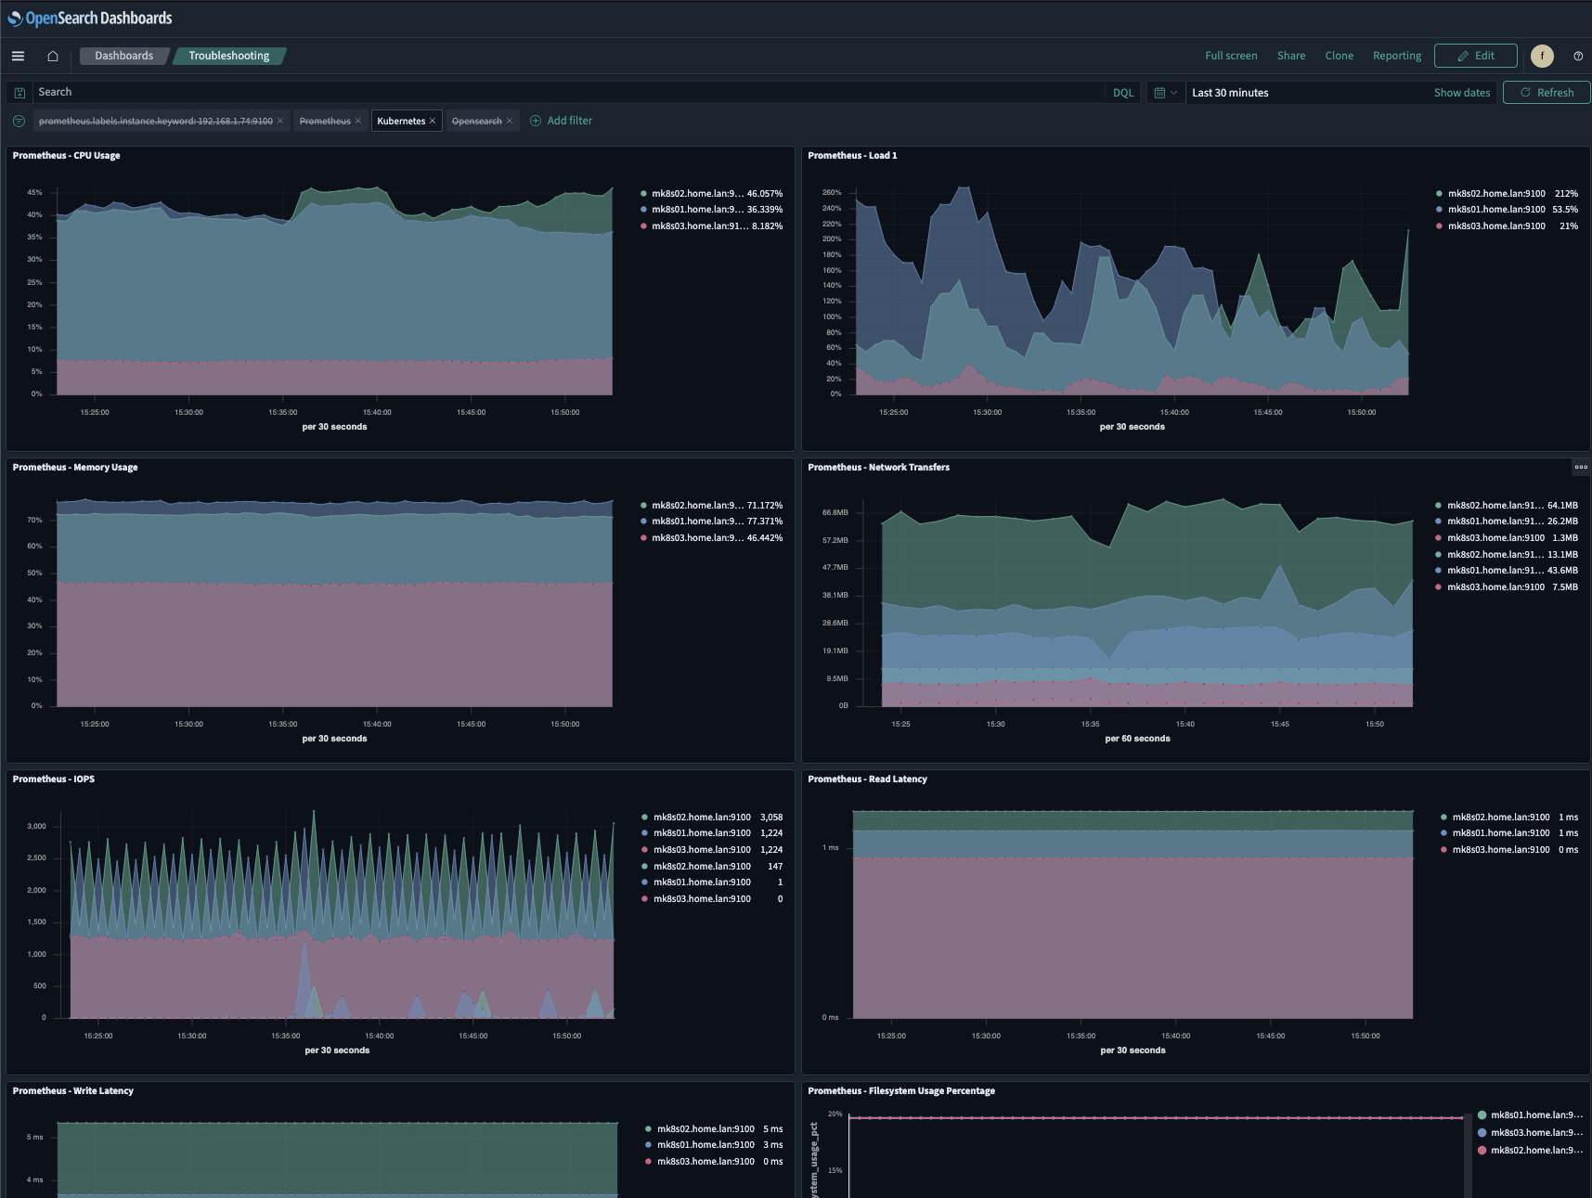The image size is (1592, 1198).
Task: Switch query language via DQL button
Action: [x=1123, y=93]
